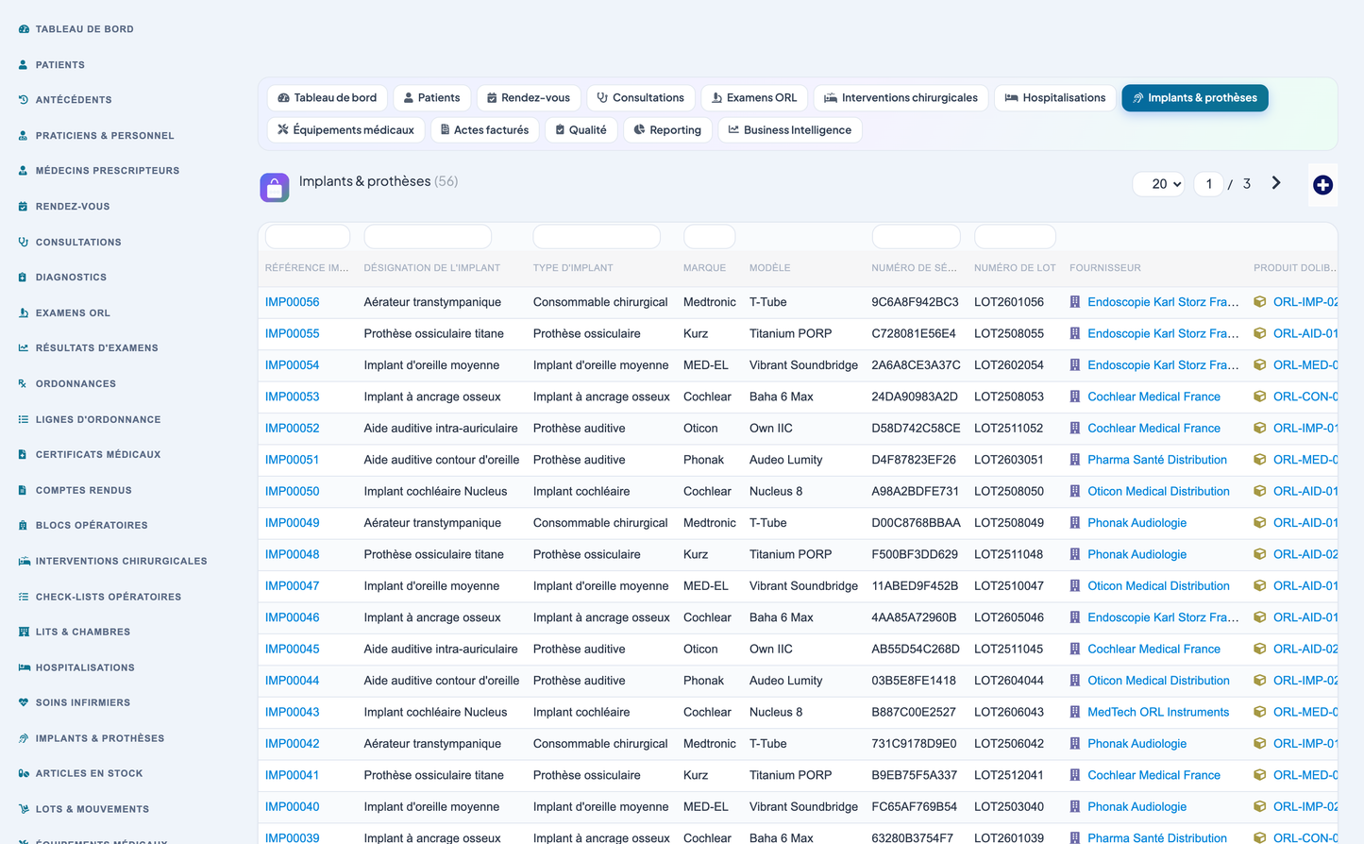Open Blocs opératoires in sidebar

click(x=83, y=526)
